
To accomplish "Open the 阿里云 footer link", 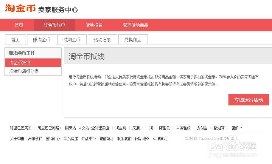I will pos(164,128).
